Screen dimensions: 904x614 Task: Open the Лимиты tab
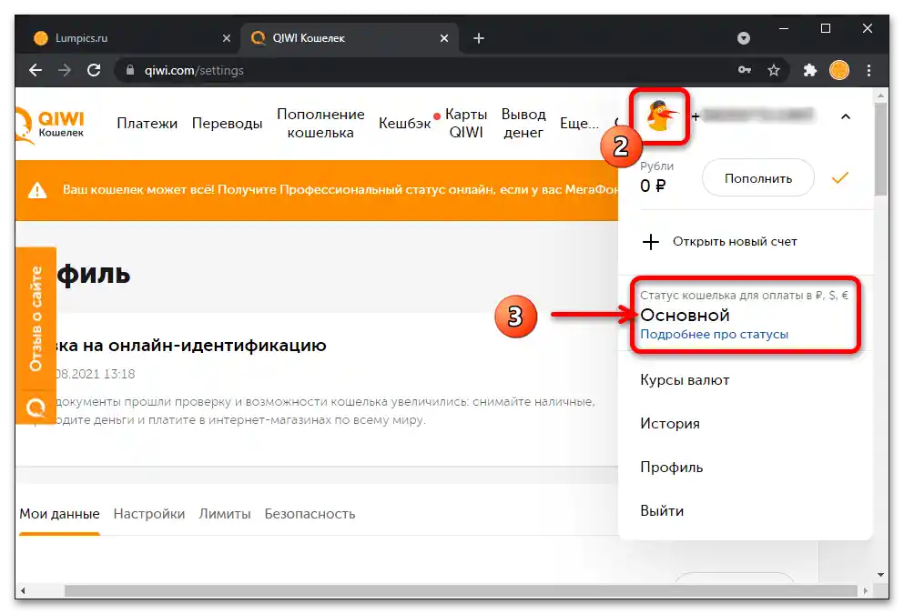[225, 514]
